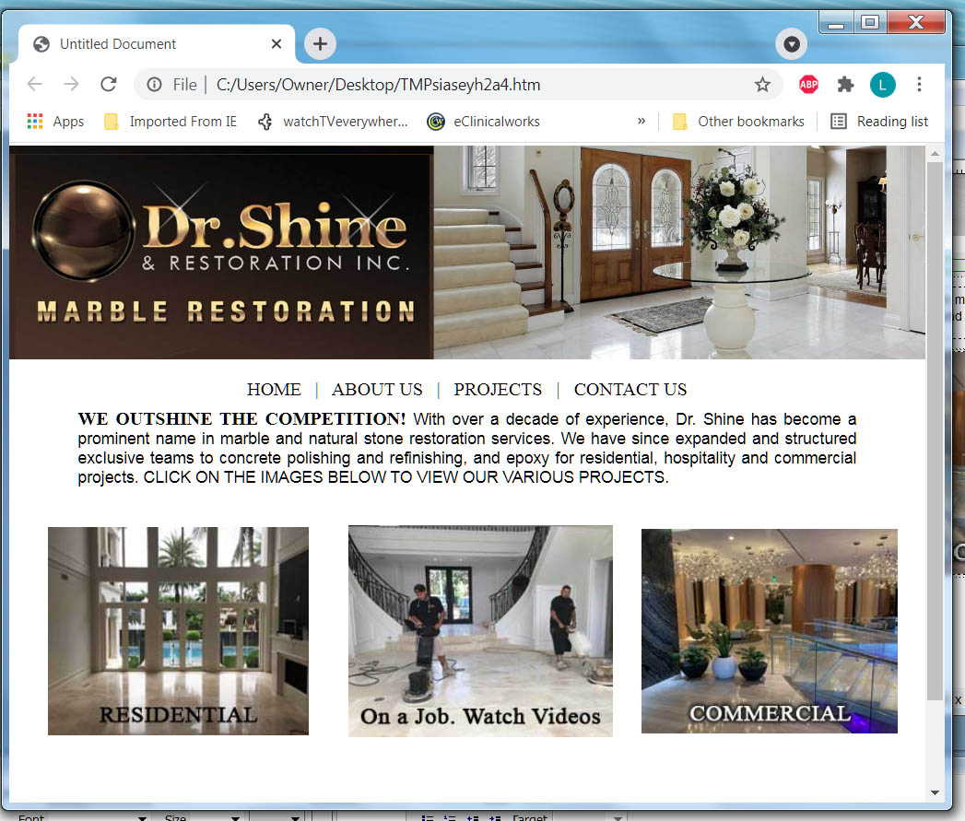965x821 pixels.
Task: Click the vertical scrollbar thumb
Action: coord(935,431)
